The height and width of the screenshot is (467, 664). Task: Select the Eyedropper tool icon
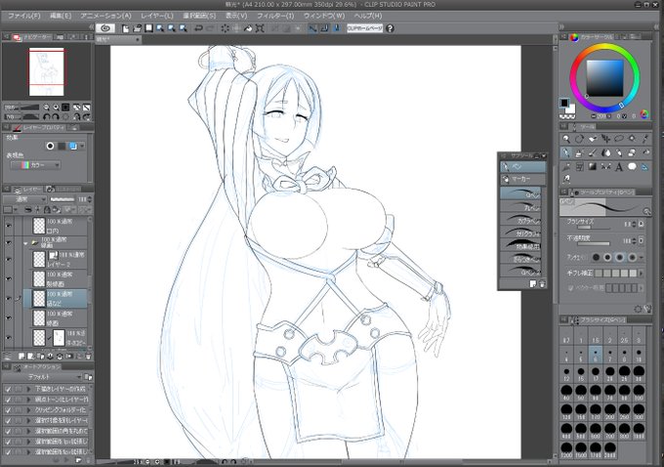[645, 139]
